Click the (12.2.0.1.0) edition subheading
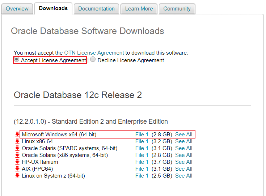The height and width of the screenshot is (196, 266). [91, 122]
